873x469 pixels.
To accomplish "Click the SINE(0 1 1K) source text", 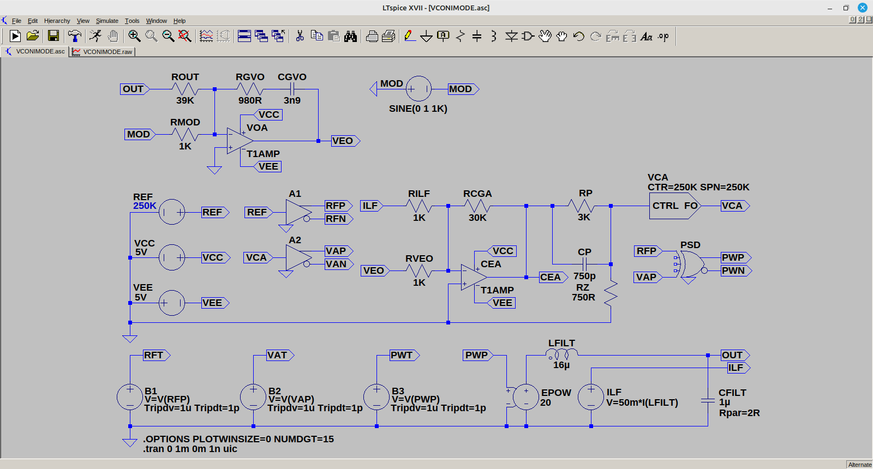I will tap(418, 109).
